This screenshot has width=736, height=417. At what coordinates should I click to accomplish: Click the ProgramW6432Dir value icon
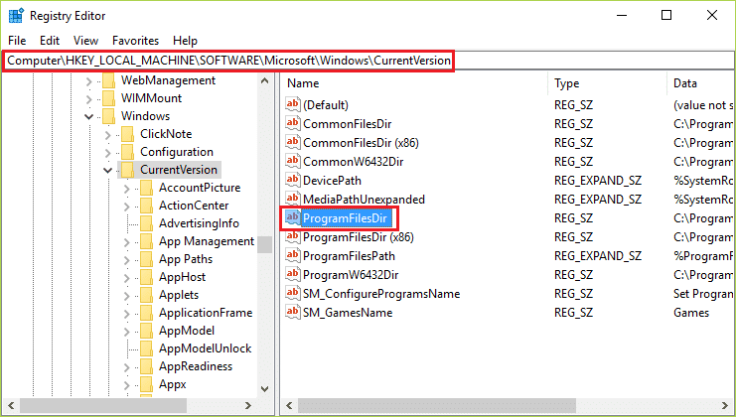click(292, 274)
